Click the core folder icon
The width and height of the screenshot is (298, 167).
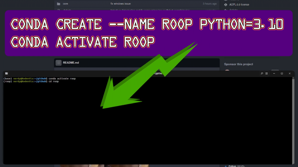pos(58,4)
